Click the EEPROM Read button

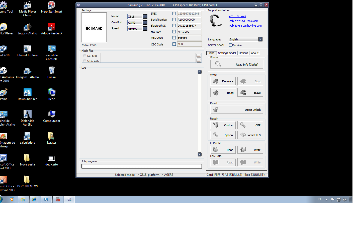223,150
